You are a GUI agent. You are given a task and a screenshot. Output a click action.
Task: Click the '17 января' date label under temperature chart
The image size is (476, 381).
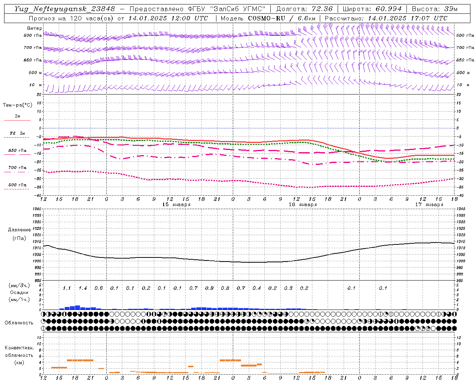click(x=429, y=204)
